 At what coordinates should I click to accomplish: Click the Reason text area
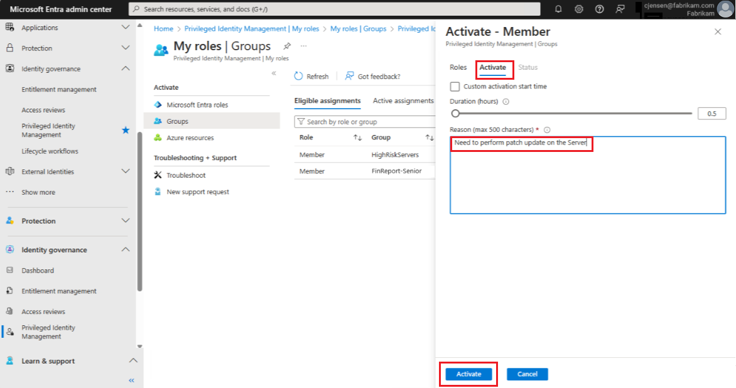pyautogui.click(x=588, y=175)
